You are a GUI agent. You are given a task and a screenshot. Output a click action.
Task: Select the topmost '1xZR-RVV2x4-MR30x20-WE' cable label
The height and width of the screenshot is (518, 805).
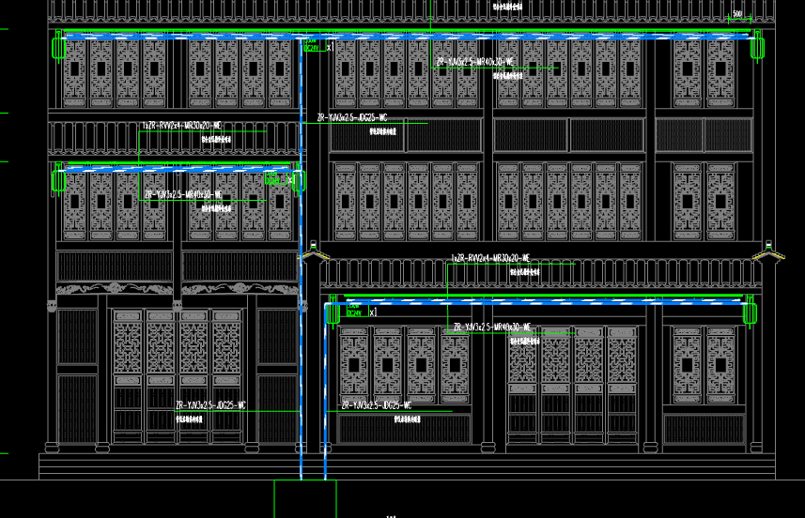click(x=181, y=126)
